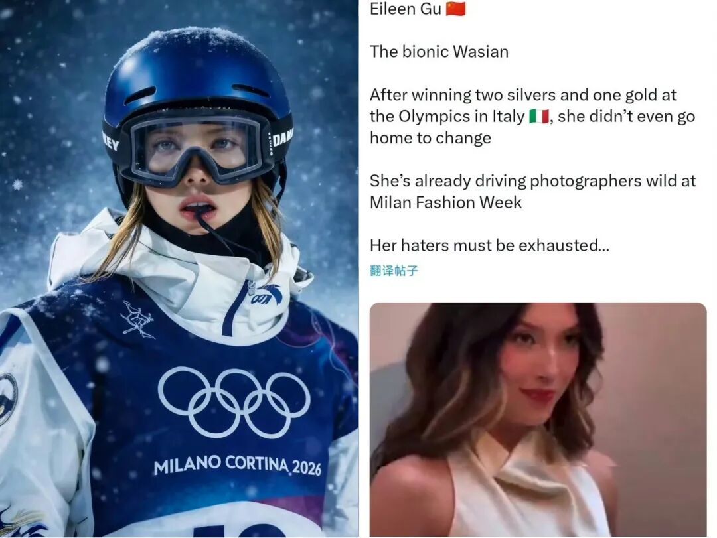Click the 翻译帖子 translate post link
The image size is (717, 538).
point(394,271)
